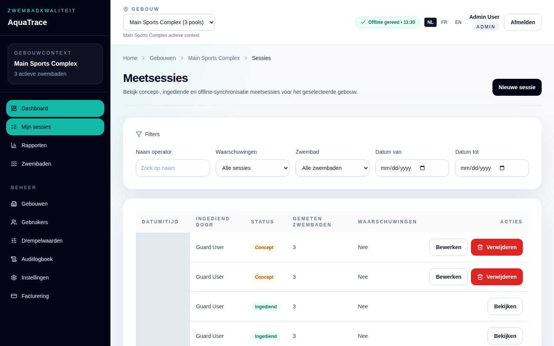Click the Drempelwaarden sliders icon
The height and width of the screenshot is (346, 554).
click(x=14, y=241)
